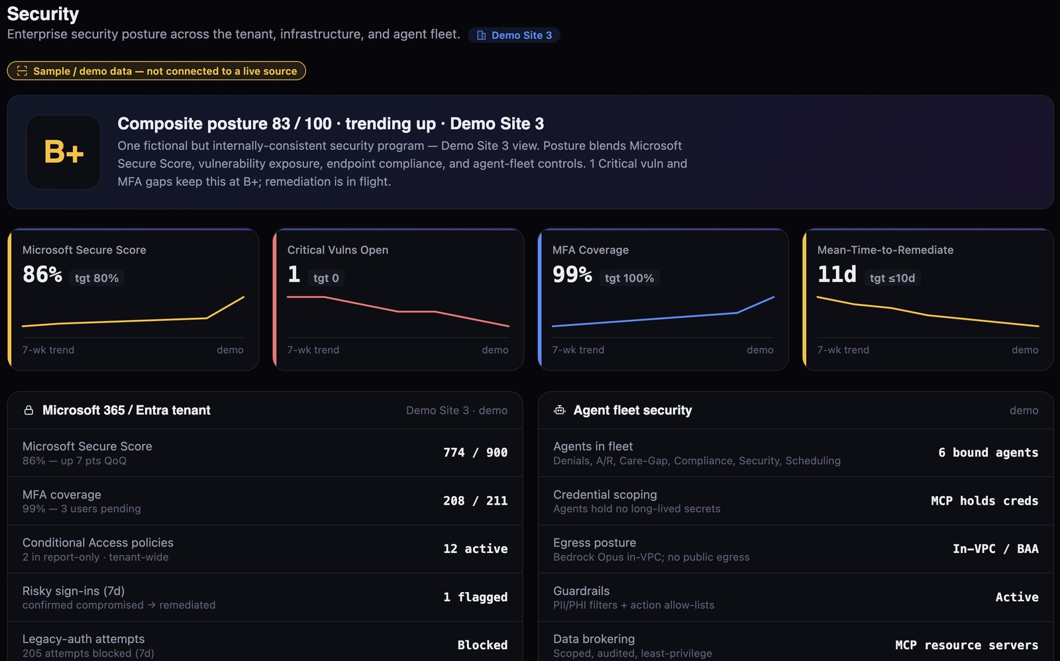
Task: Click the sample/demo data warning badge
Action: [x=156, y=71]
